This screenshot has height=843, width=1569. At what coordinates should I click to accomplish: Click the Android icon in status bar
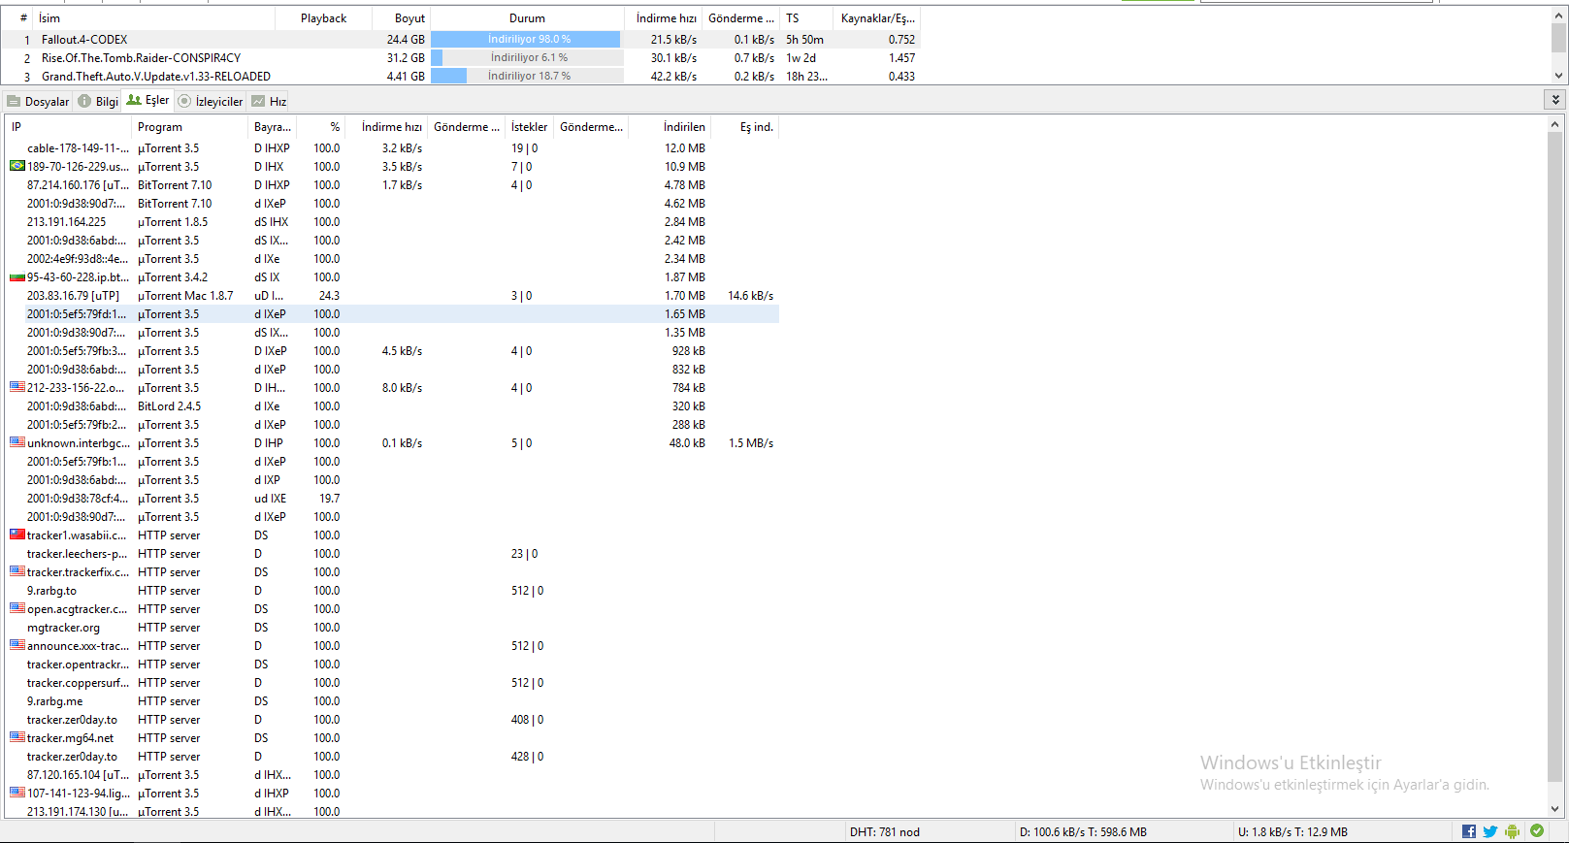coord(1513,831)
